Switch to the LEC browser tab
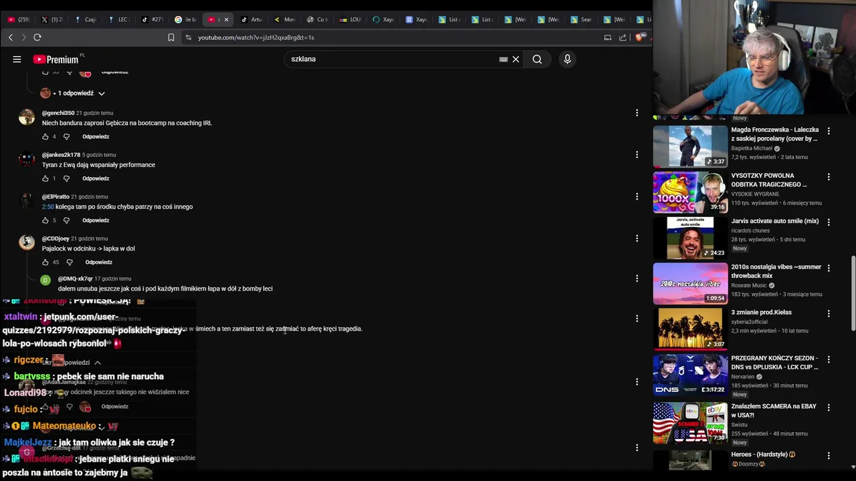The height and width of the screenshot is (481, 856). coord(119,19)
